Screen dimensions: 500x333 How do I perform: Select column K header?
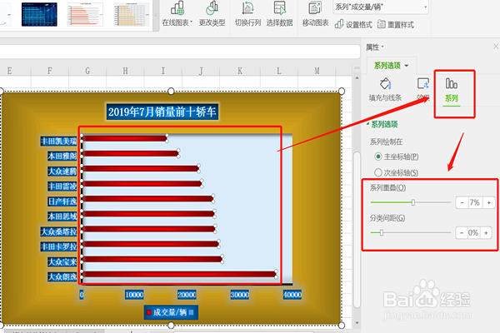click(240, 71)
